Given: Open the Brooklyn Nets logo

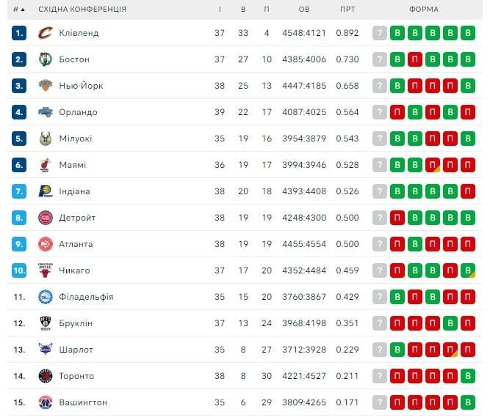Looking at the screenshot, I should (x=46, y=323).
